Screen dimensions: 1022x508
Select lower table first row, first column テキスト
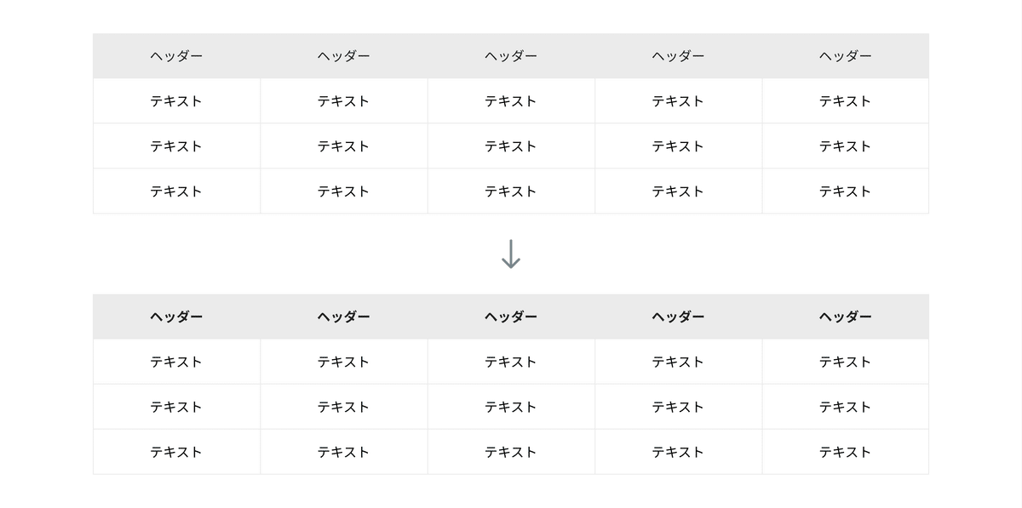click(x=176, y=362)
